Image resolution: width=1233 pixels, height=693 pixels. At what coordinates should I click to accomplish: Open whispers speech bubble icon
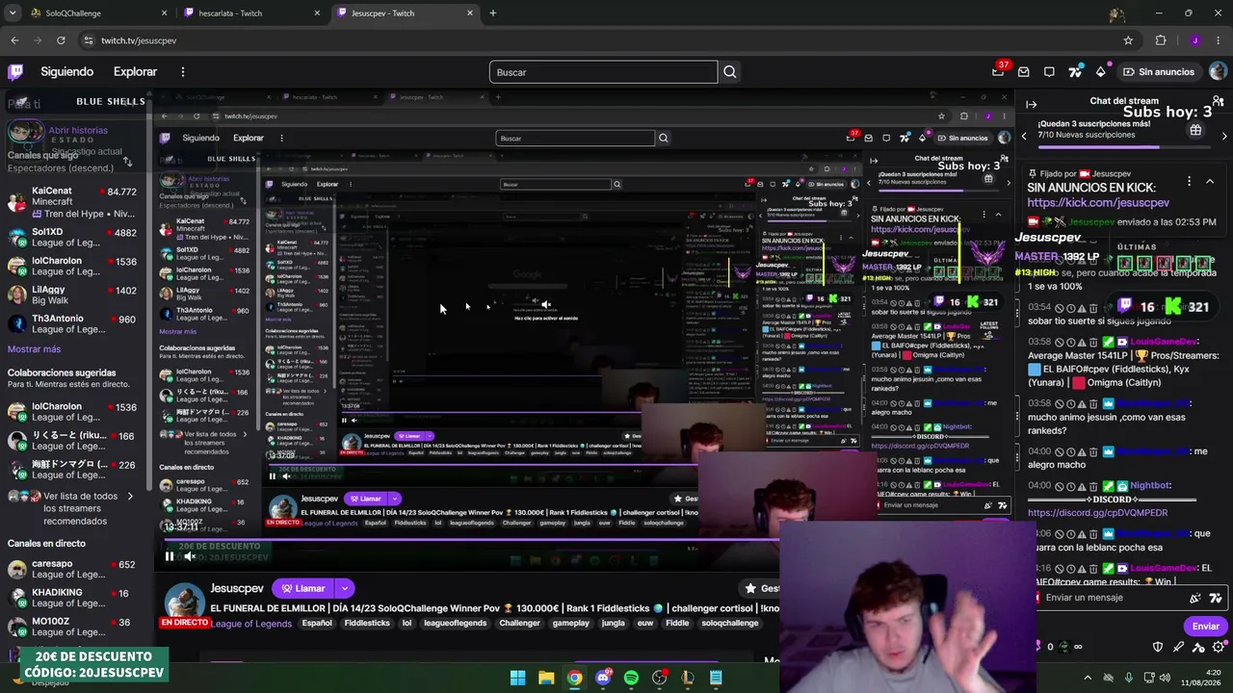pyautogui.click(x=1049, y=71)
